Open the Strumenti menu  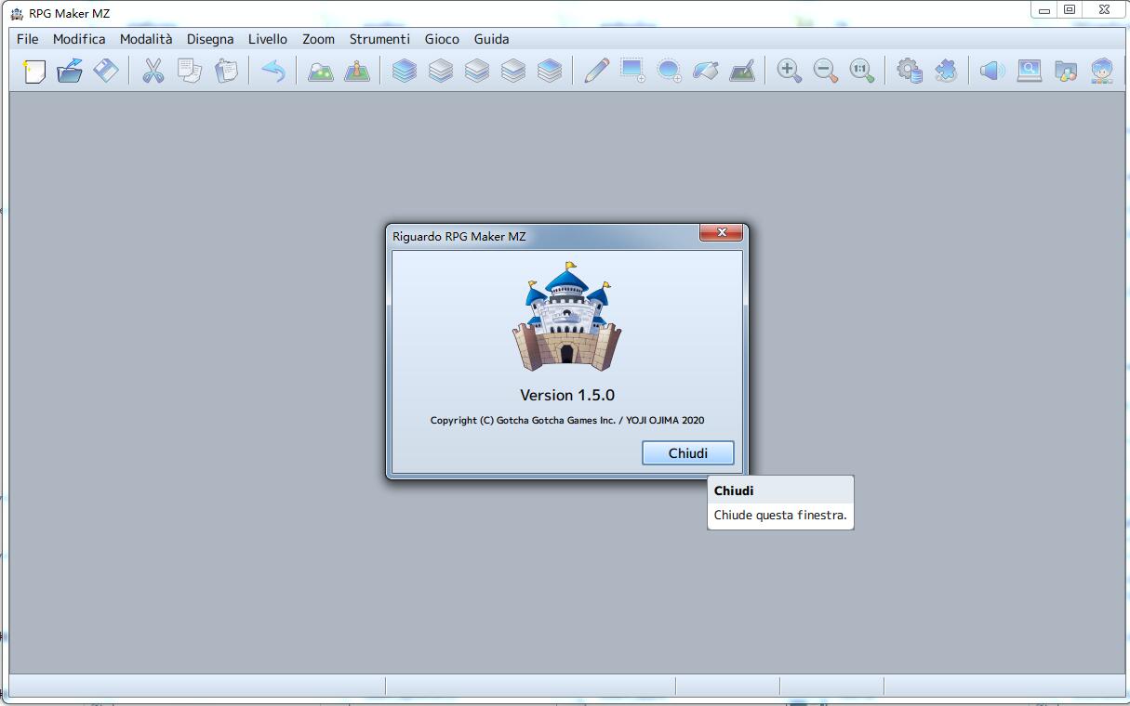click(379, 39)
